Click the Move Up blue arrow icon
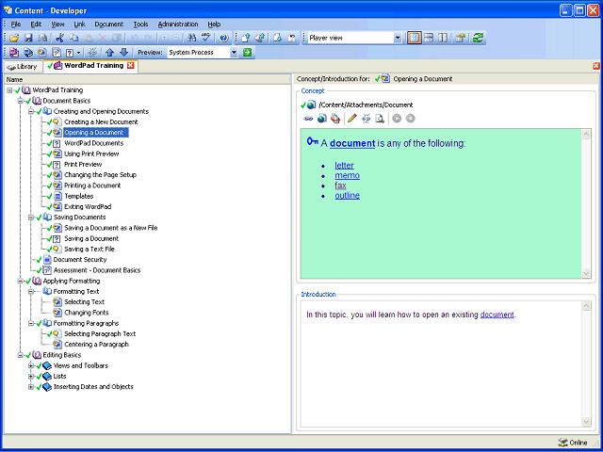The image size is (603, 452). click(x=109, y=53)
